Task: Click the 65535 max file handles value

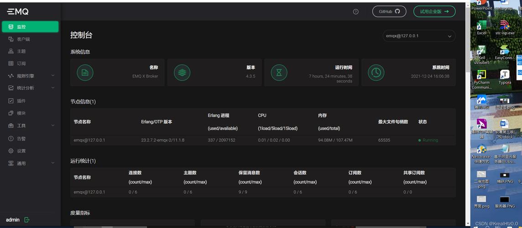Action: pyautogui.click(x=384, y=140)
